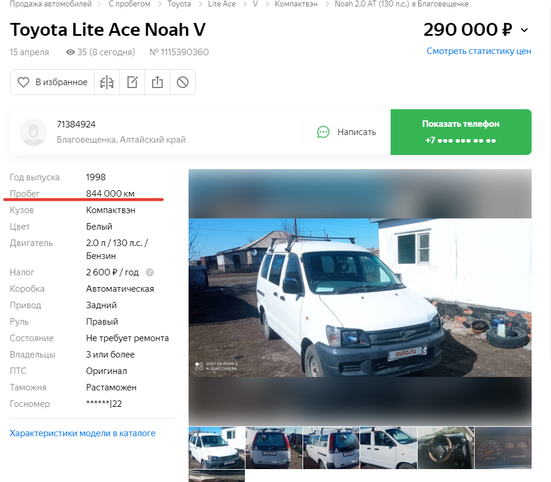Click 'Написать' message button
The image size is (551, 482).
[x=347, y=132]
